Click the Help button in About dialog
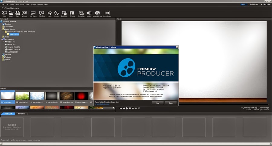This screenshot has width=272, height=146. tap(157, 103)
